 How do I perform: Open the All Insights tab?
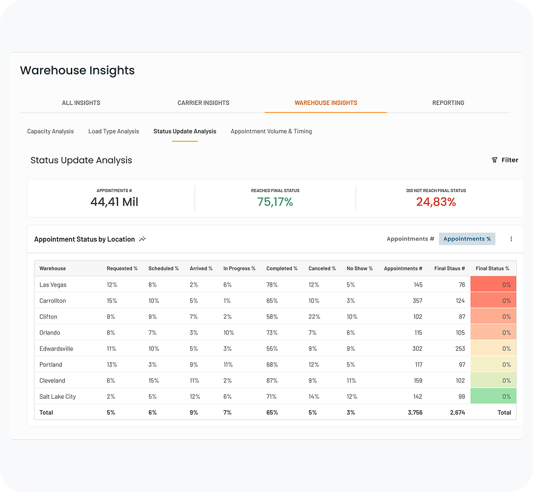pyautogui.click(x=81, y=103)
